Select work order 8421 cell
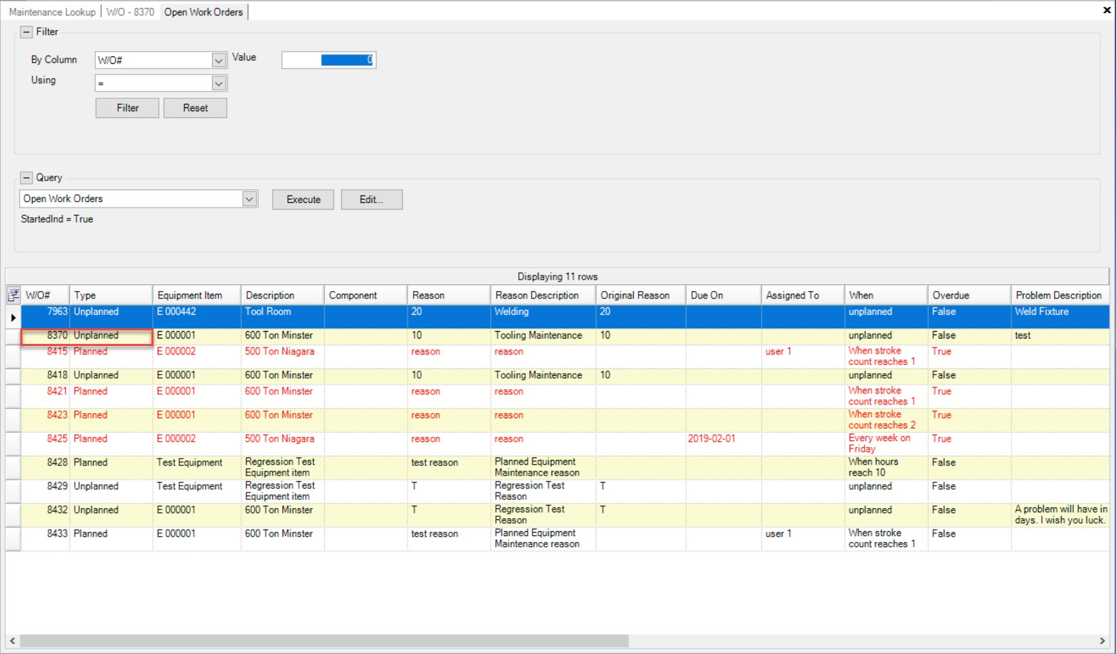The width and height of the screenshot is (1116, 654). click(x=46, y=396)
